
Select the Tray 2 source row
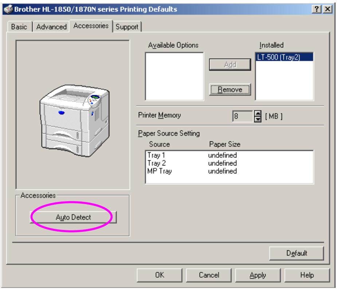229,163
